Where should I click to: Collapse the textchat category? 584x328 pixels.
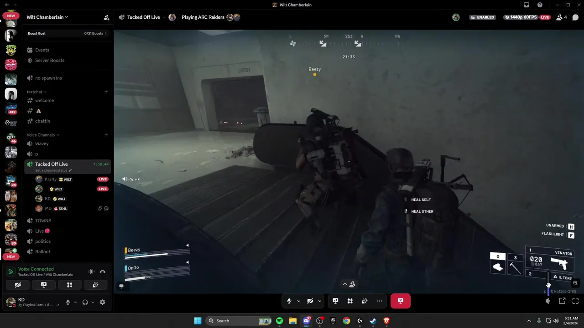[x=36, y=92]
